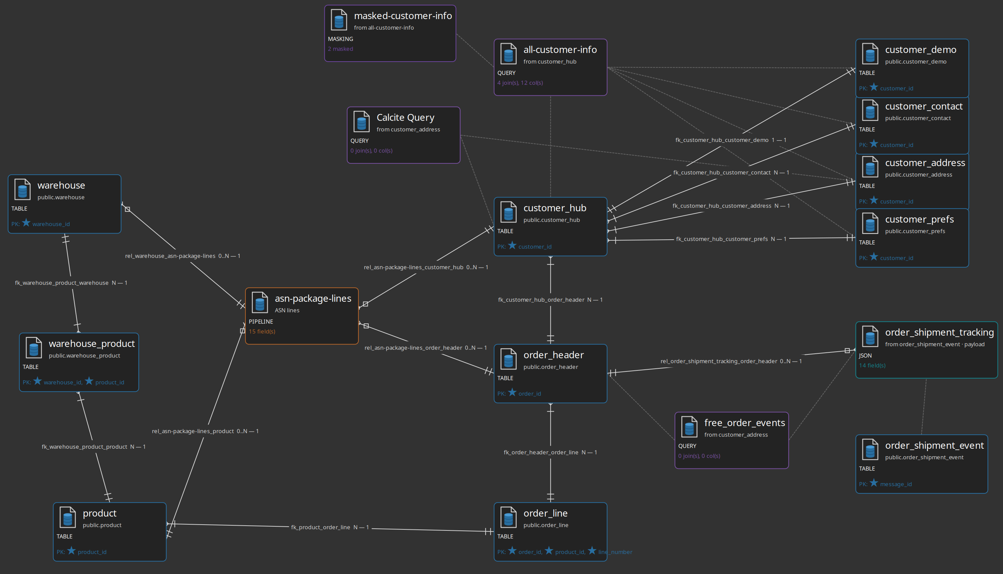Click the product_id star in warehouse_product
Screen dimensions: 1003x574
89,381
